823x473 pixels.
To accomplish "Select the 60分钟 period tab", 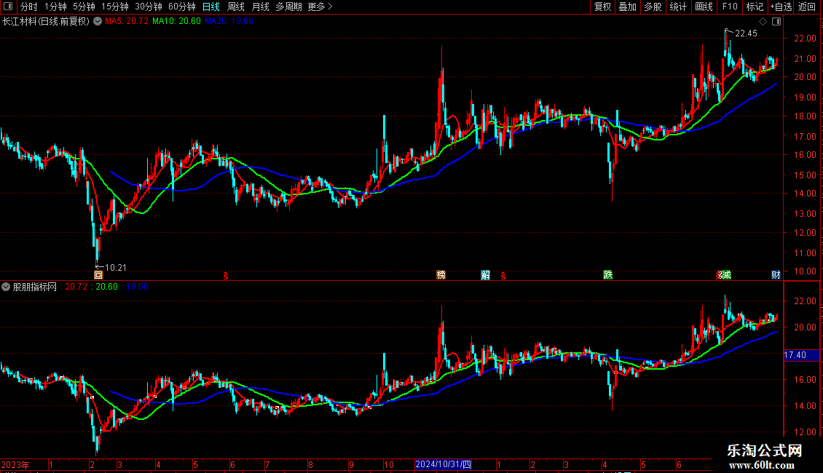I will [x=182, y=7].
